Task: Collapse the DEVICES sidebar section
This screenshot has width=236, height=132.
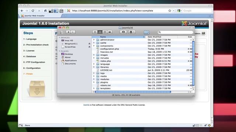Action: pos(60,37)
